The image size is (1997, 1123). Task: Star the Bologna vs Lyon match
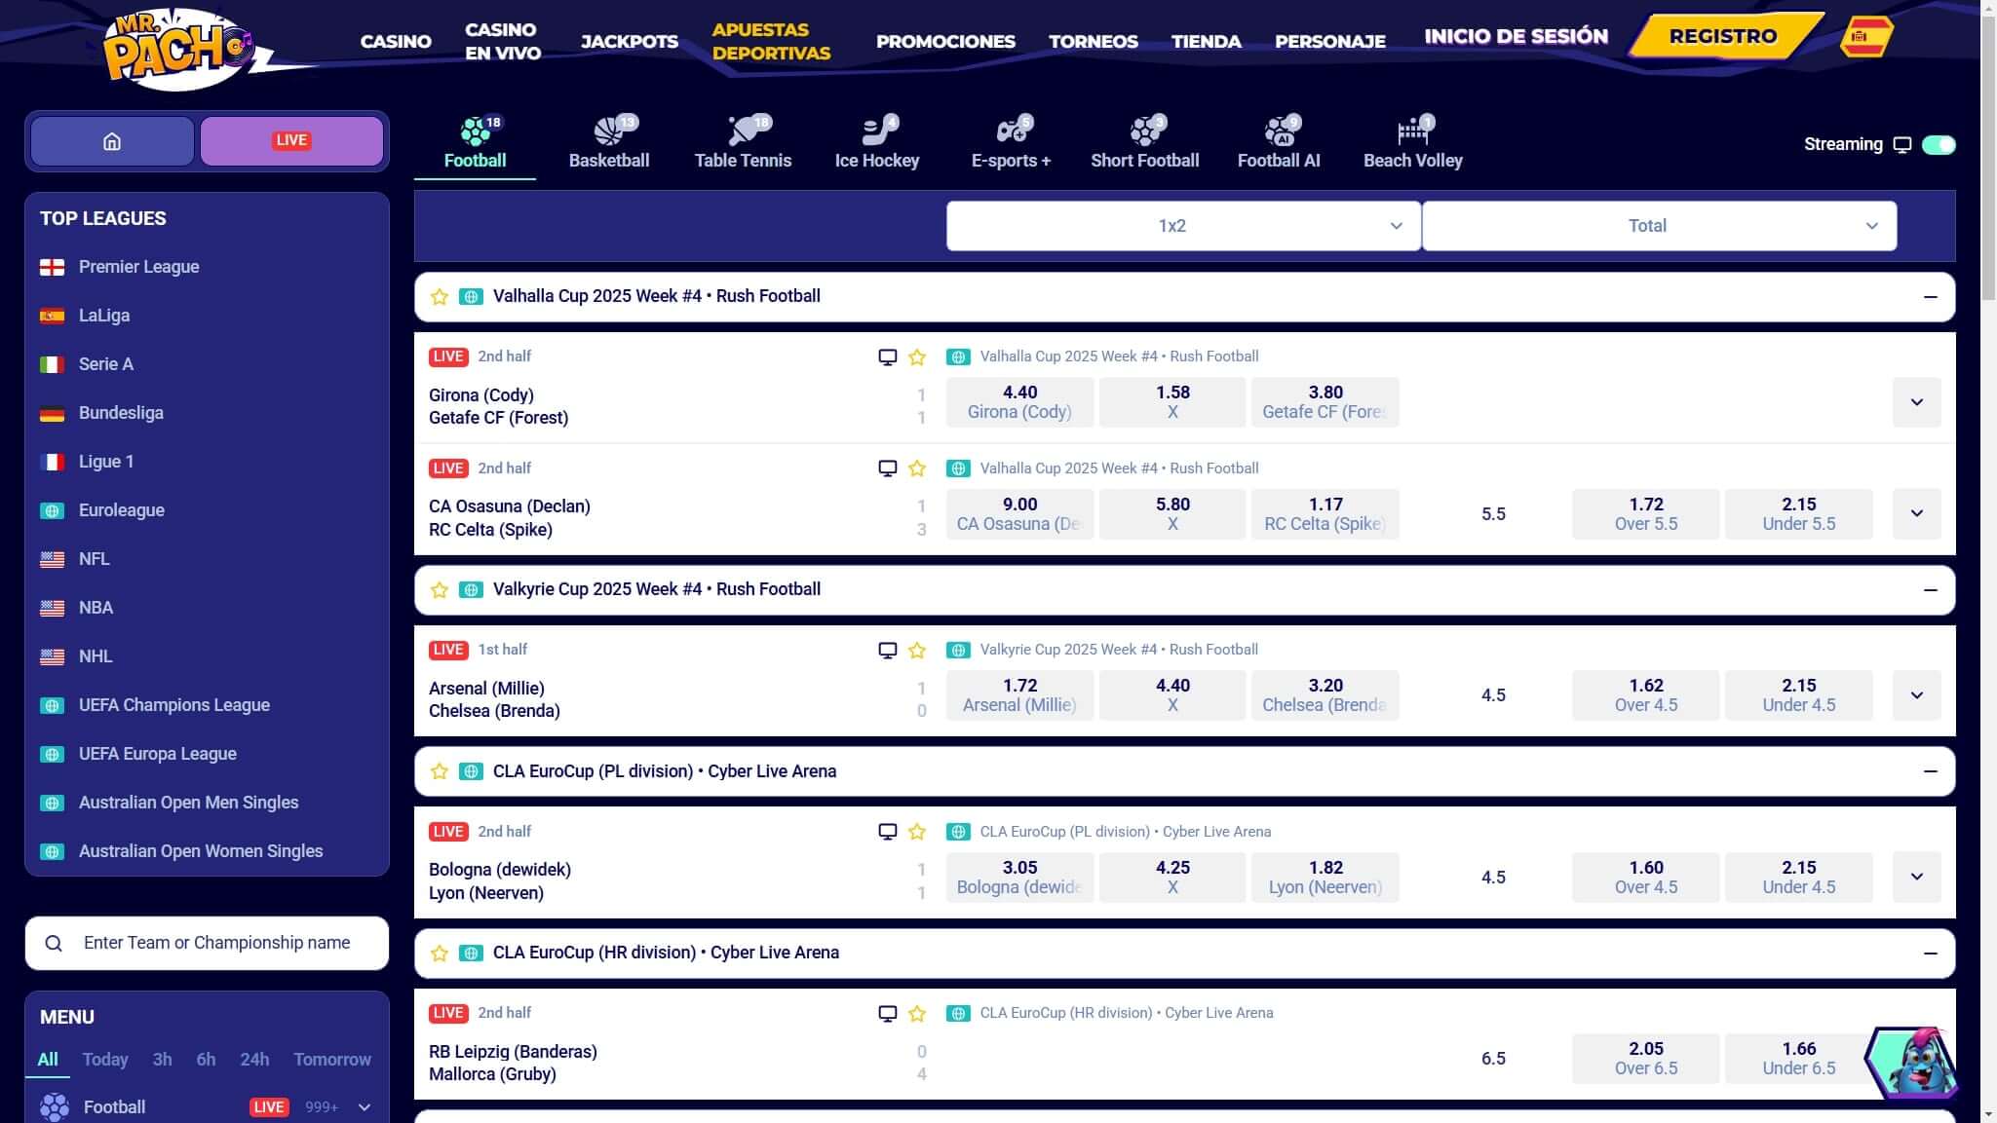[x=917, y=832]
